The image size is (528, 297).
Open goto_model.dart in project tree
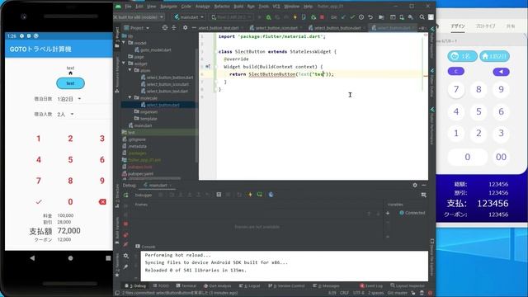[x=153, y=49]
